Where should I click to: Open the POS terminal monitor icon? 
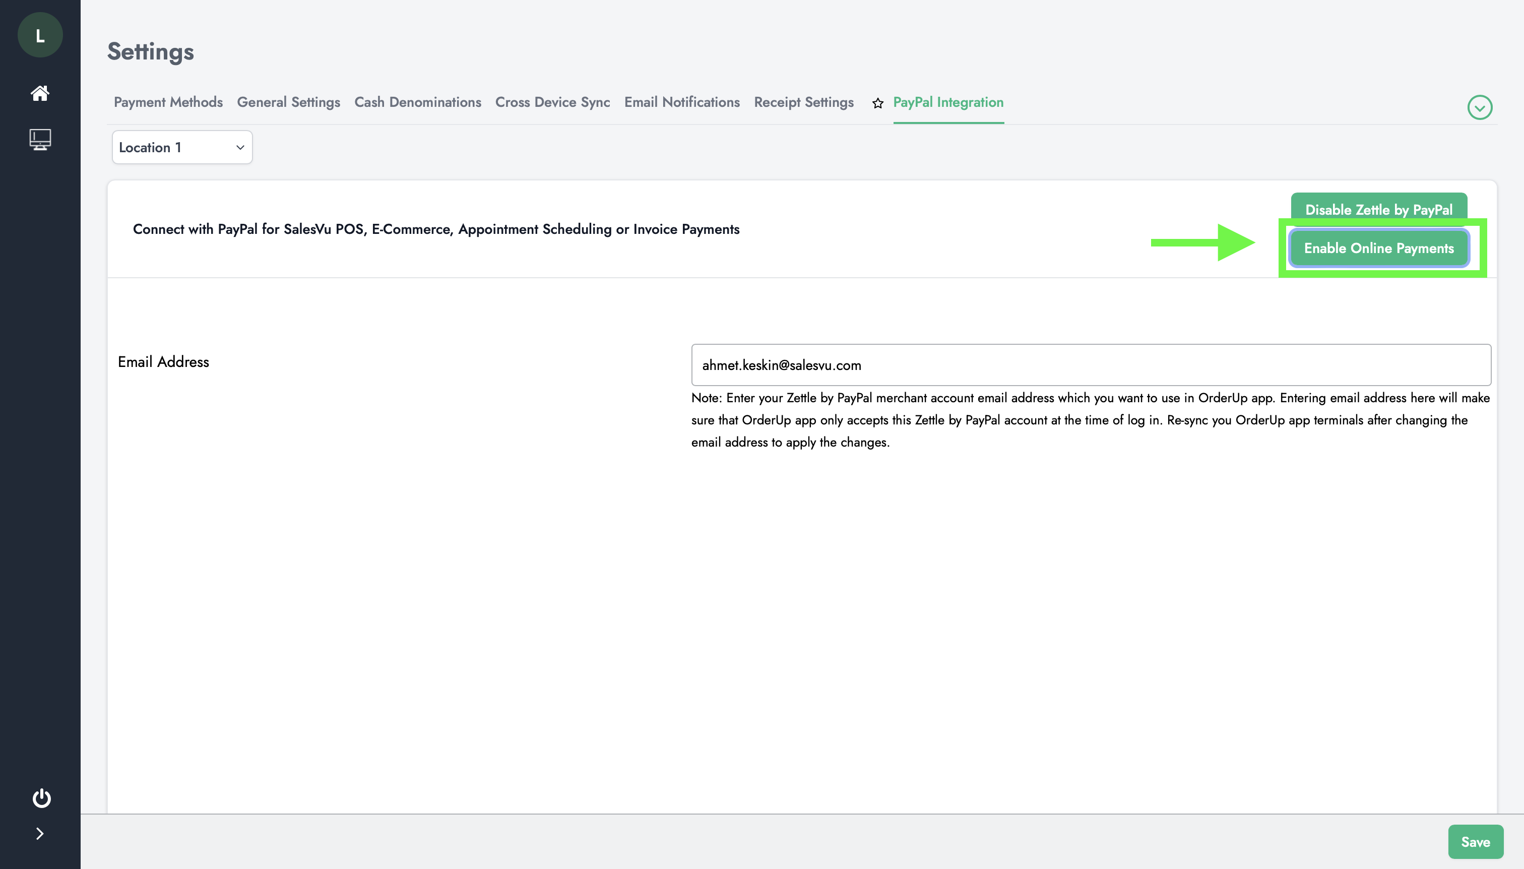pyautogui.click(x=40, y=140)
